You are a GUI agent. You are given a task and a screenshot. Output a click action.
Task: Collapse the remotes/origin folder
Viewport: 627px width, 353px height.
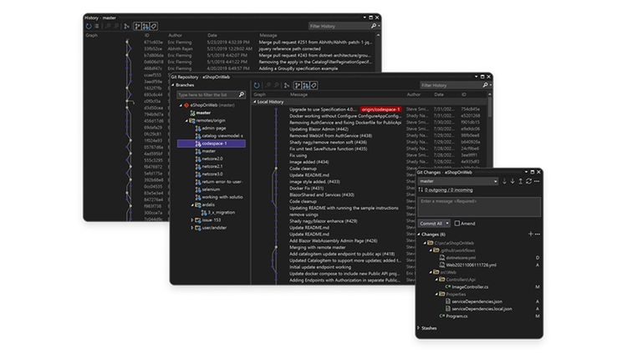186,121
